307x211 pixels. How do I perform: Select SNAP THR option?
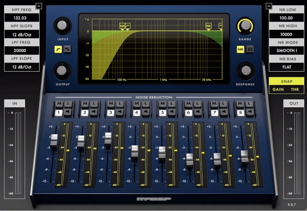(295, 89)
